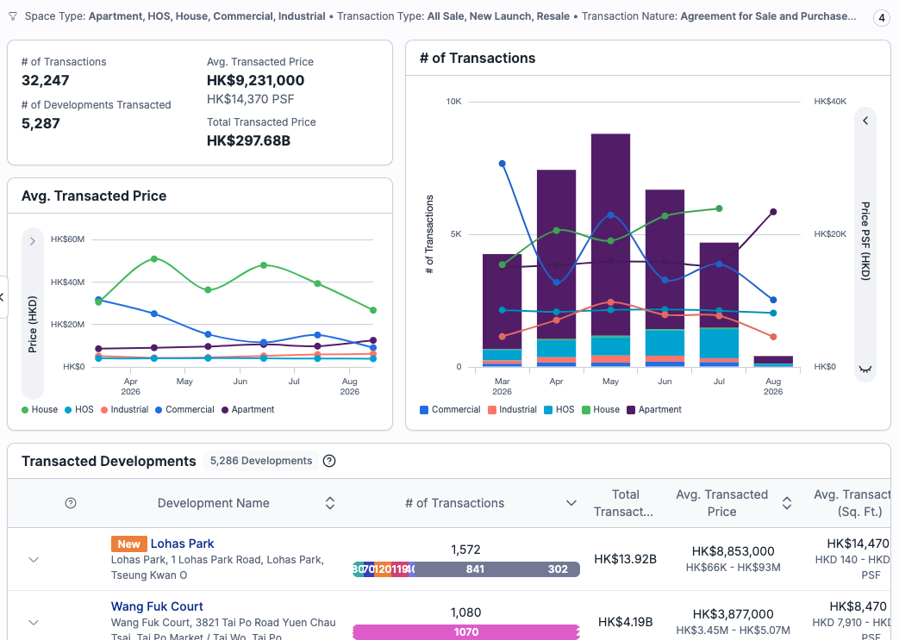Toggle Apartment in transactions chart legend
899x640 pixels.
(x=654, y=410)
